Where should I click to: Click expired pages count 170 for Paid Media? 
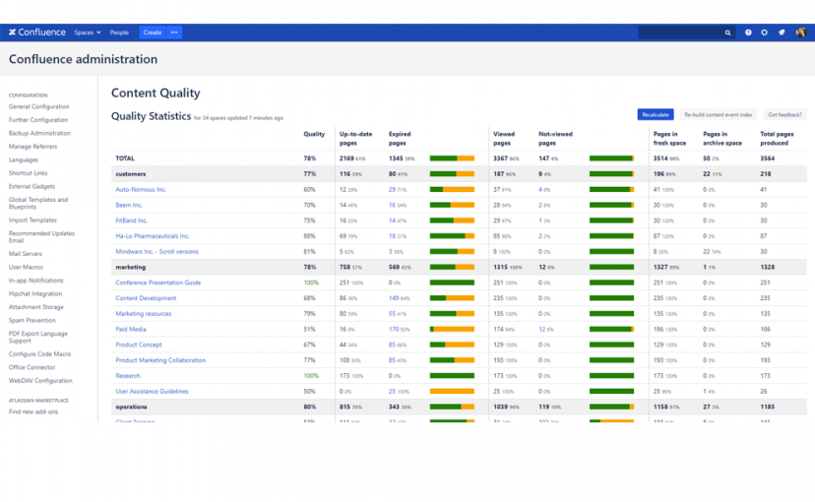394,330
